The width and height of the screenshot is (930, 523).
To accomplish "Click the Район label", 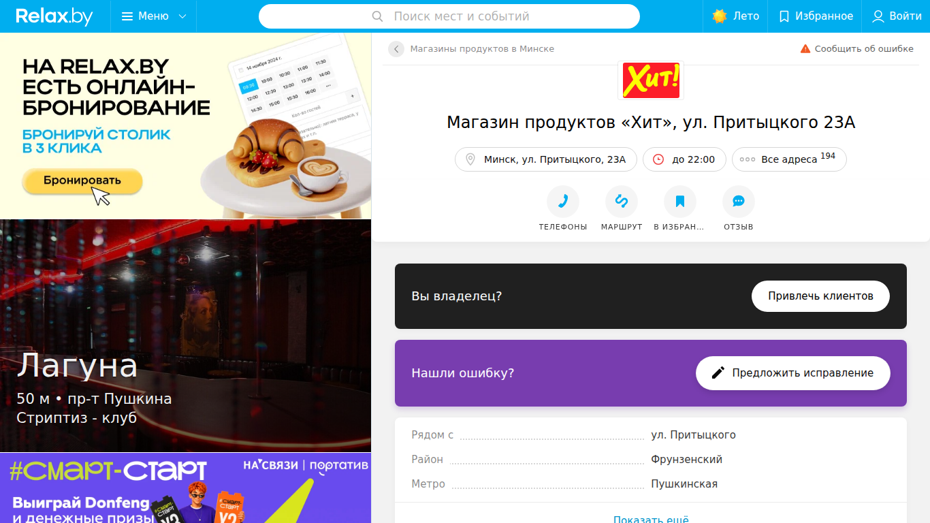I will (427, 460).
